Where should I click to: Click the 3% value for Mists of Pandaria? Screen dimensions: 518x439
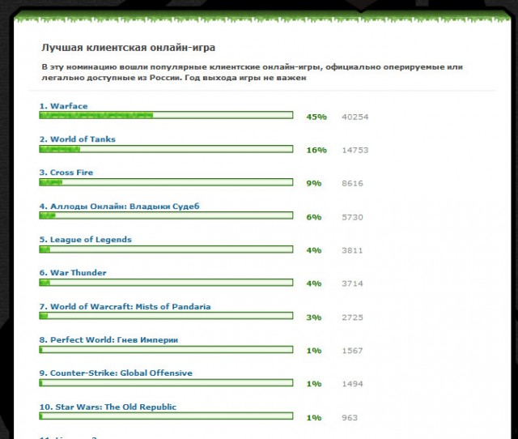(314, 318)
